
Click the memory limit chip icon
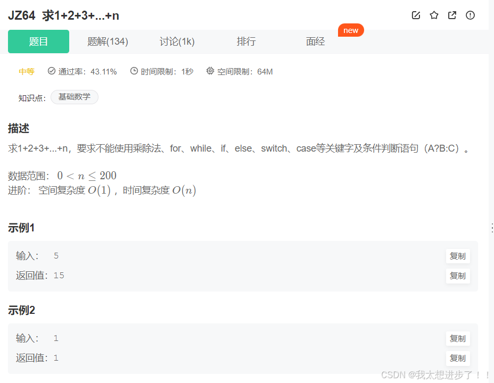210,71
